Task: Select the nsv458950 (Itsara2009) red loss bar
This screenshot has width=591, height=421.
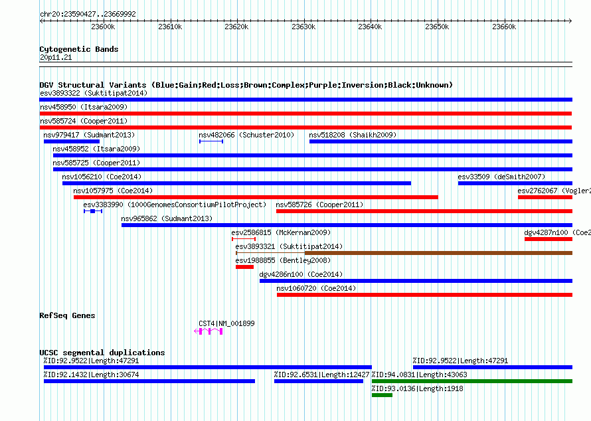Action: 305,114
